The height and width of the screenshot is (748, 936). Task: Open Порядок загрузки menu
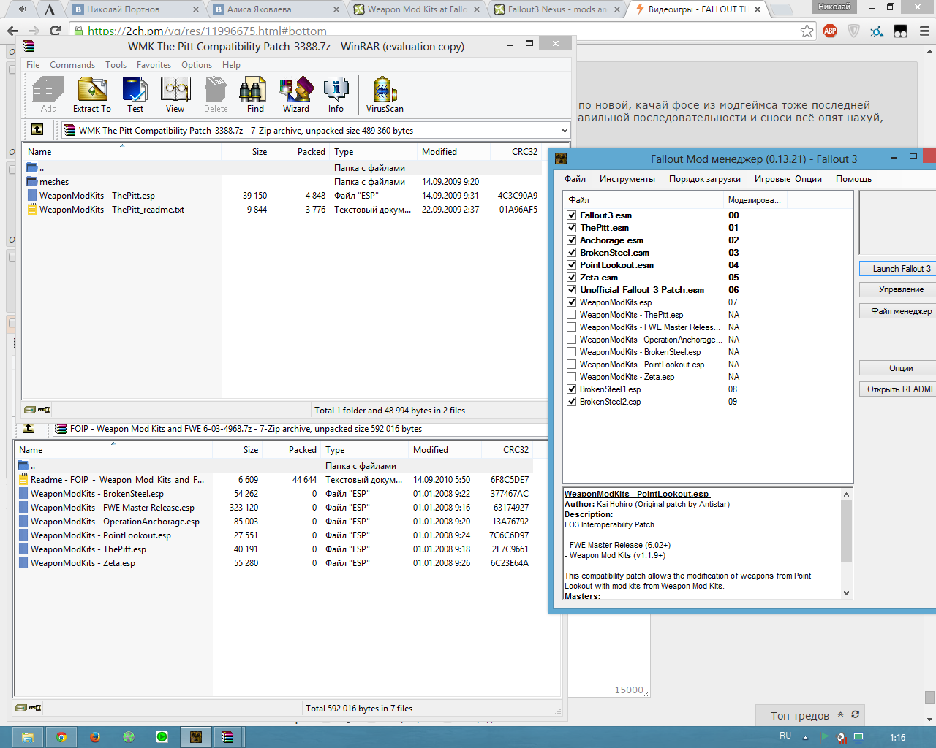[705, 179]
